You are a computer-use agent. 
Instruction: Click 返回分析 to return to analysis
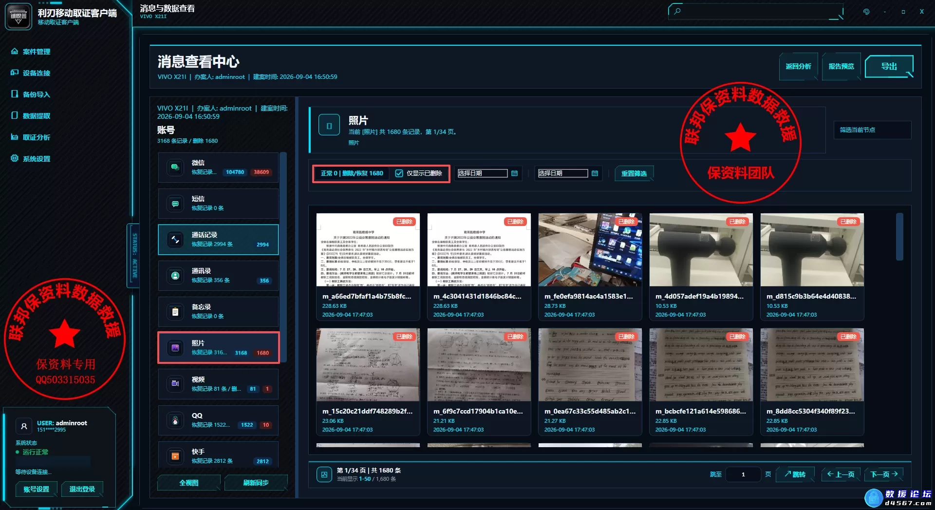pyautogui.click(x=798, y=66)
